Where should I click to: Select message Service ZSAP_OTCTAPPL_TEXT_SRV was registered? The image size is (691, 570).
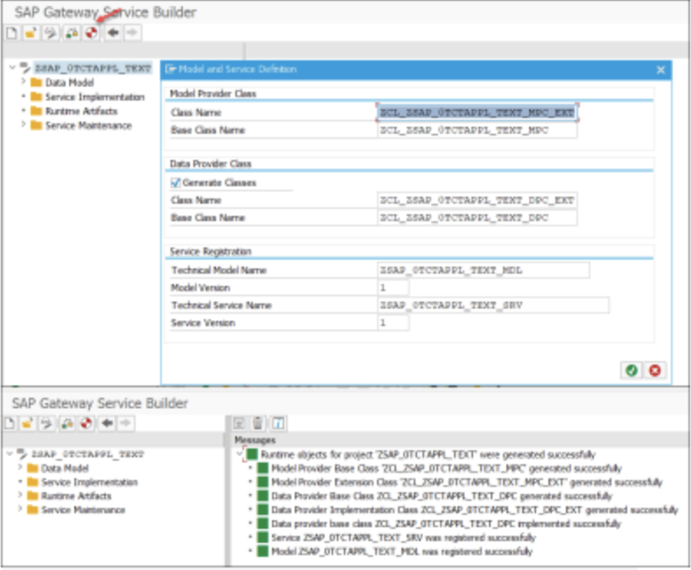click(403, 538)
